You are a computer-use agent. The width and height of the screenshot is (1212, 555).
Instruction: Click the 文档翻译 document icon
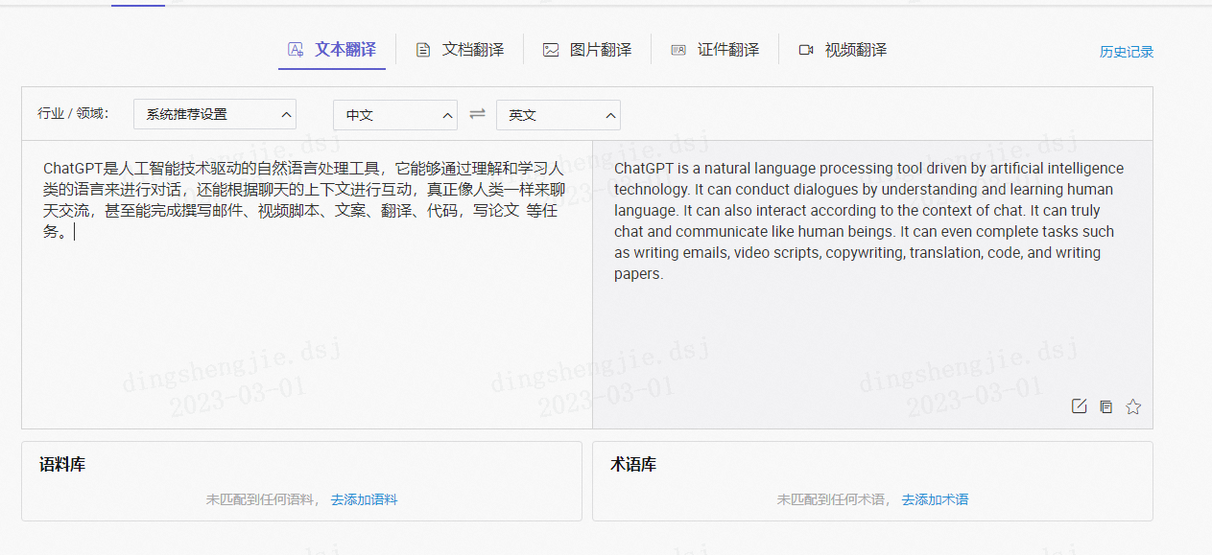423,49
